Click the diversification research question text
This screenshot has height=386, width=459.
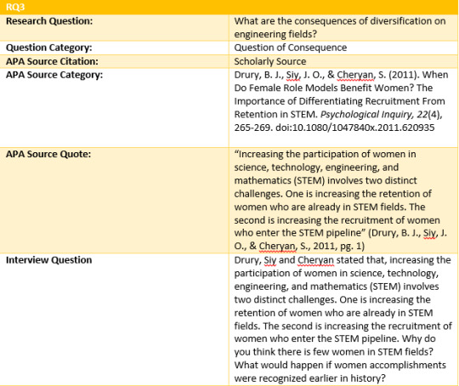(340, 27)
